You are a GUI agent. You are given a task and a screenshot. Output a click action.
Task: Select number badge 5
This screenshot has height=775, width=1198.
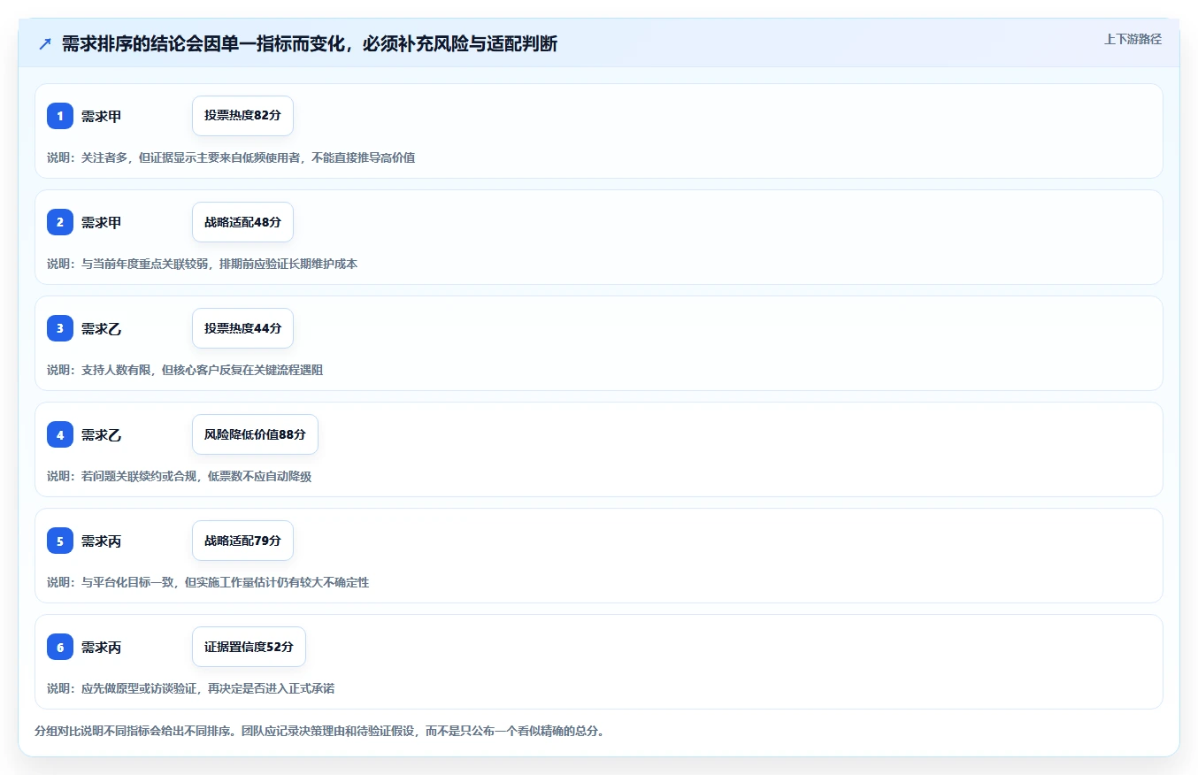tap(60, 541)
